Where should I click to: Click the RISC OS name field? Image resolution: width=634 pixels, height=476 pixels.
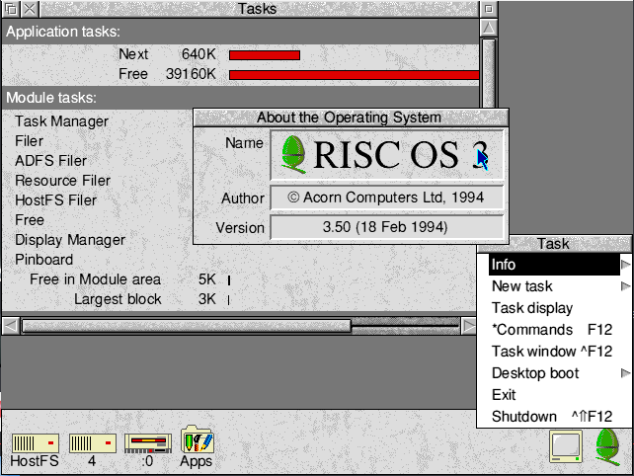point(387,155)
